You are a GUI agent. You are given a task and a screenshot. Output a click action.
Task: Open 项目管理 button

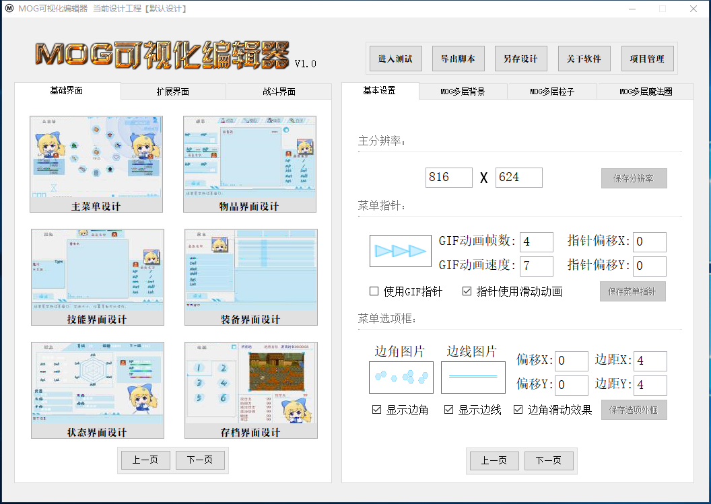point(647,59)
